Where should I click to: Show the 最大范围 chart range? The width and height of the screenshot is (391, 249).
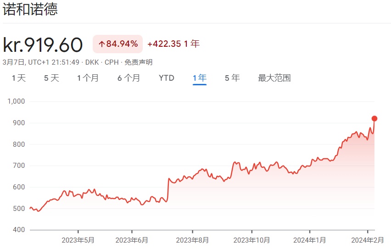(x=274, y=78)
